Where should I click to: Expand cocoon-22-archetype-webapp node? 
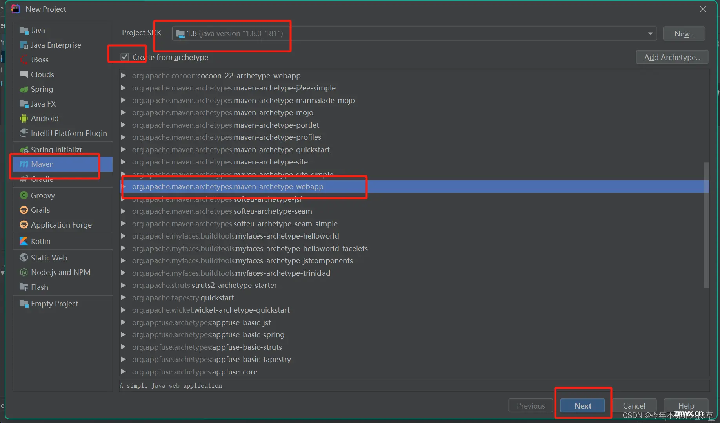coord(123,75)
